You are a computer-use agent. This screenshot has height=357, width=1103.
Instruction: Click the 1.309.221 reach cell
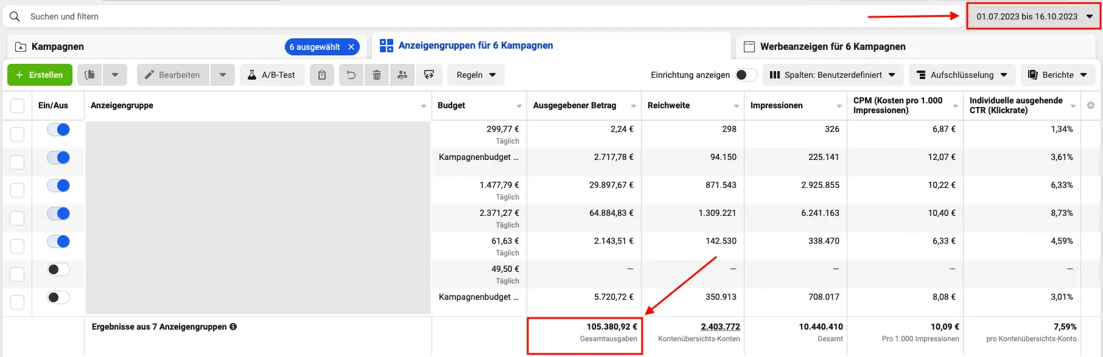pos(717,213)
